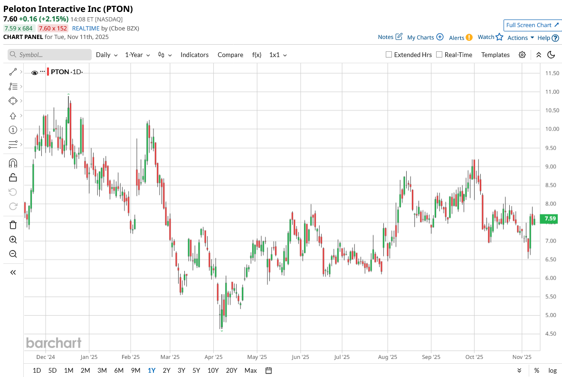The height and width of the screenshot is (377, 562).
Task: Zoom out with the magnifier minus icon
Action: 13,254
